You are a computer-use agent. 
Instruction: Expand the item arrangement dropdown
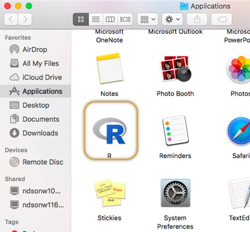147,20
